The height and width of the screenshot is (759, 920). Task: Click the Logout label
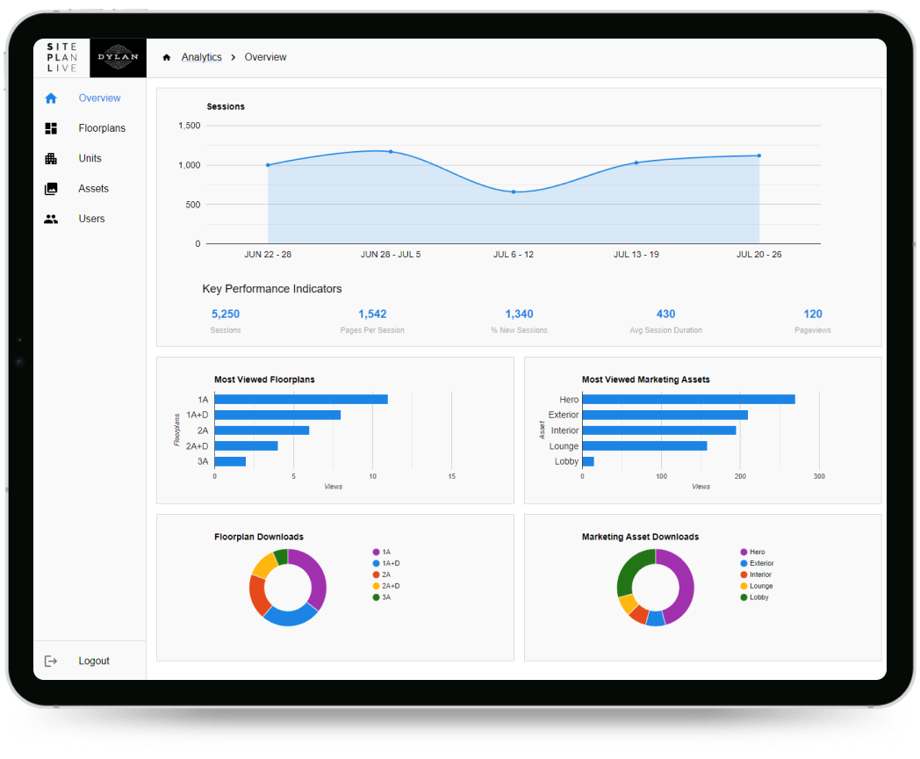[x=94, y=661]
